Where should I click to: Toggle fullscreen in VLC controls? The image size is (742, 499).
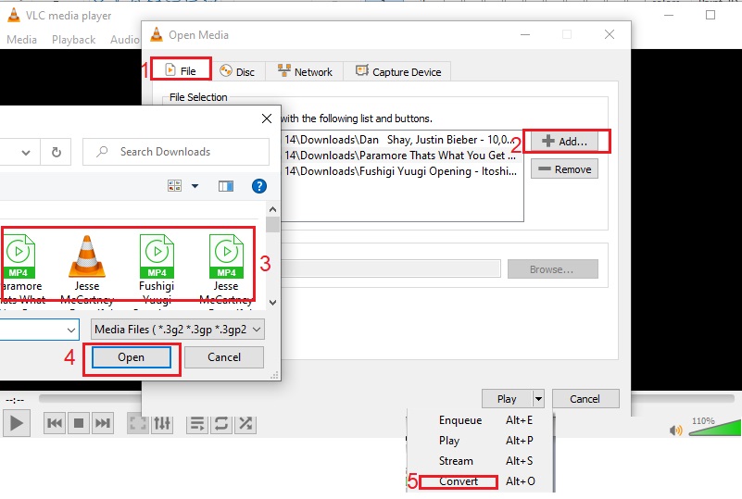pyautogui.click(x=138, y=423)
